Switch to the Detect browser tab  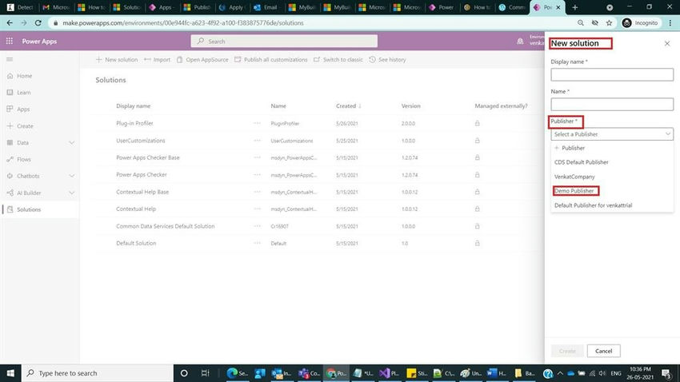pos(20,7)
